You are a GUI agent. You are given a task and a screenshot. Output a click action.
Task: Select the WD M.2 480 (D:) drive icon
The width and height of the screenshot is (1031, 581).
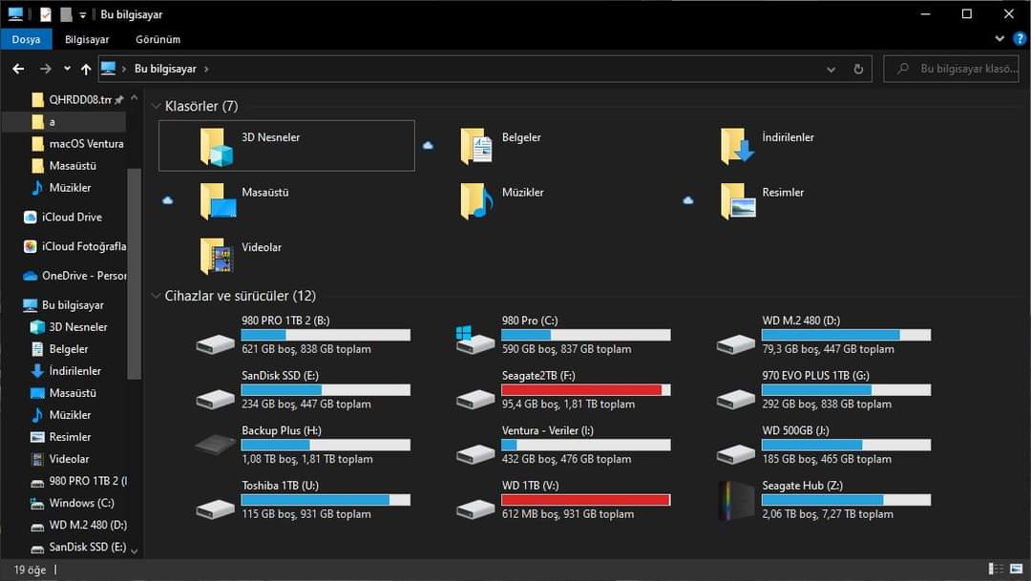pos(736,344)
